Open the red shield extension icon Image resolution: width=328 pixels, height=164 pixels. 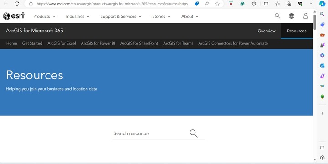pyautogui.click(x=231, y=4)
